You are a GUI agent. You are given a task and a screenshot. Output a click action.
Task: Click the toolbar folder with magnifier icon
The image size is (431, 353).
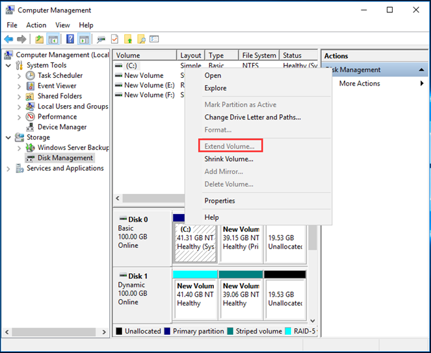[141, 39]
